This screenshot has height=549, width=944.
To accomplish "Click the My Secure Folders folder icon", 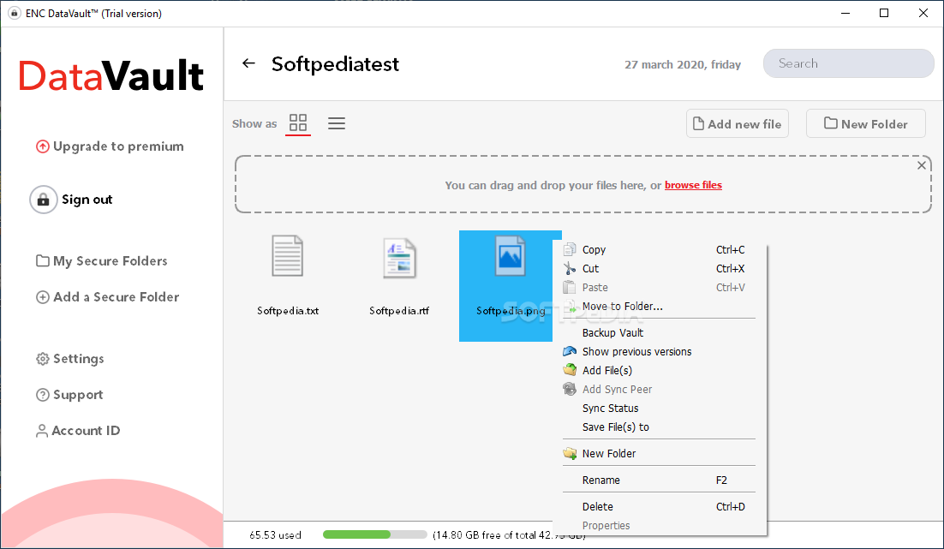I will (x=43, y=260).
